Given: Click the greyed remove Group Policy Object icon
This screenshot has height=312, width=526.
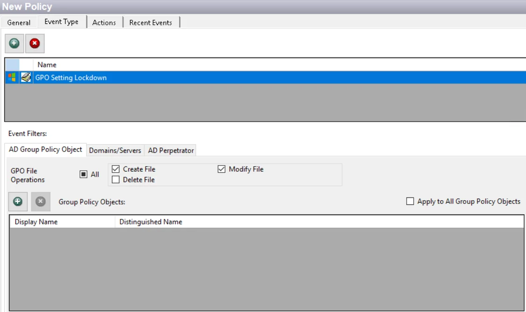Looking at the screenshot, I should [x=41, y=202].
